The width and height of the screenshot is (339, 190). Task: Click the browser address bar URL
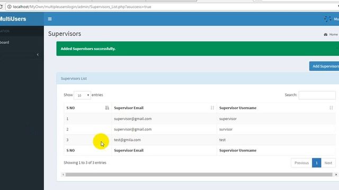pyautogui.click(x=82, y=7)
